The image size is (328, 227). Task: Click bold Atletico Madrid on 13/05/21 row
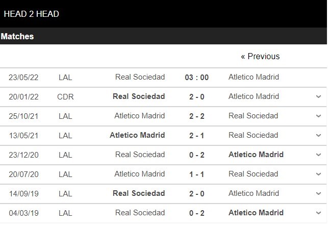(x=137, y=135)
